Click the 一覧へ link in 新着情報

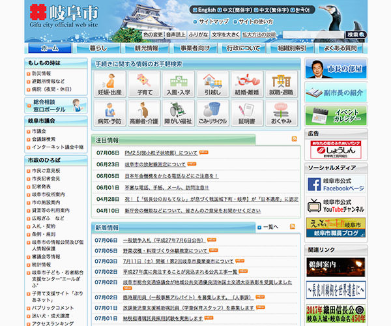[270, 228]
